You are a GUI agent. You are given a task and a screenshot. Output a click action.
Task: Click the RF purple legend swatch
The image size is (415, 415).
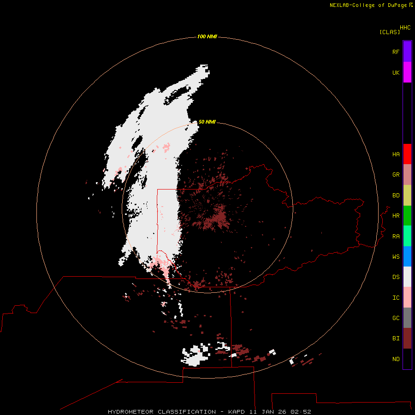pyautogui.click(x=407, y=52)
